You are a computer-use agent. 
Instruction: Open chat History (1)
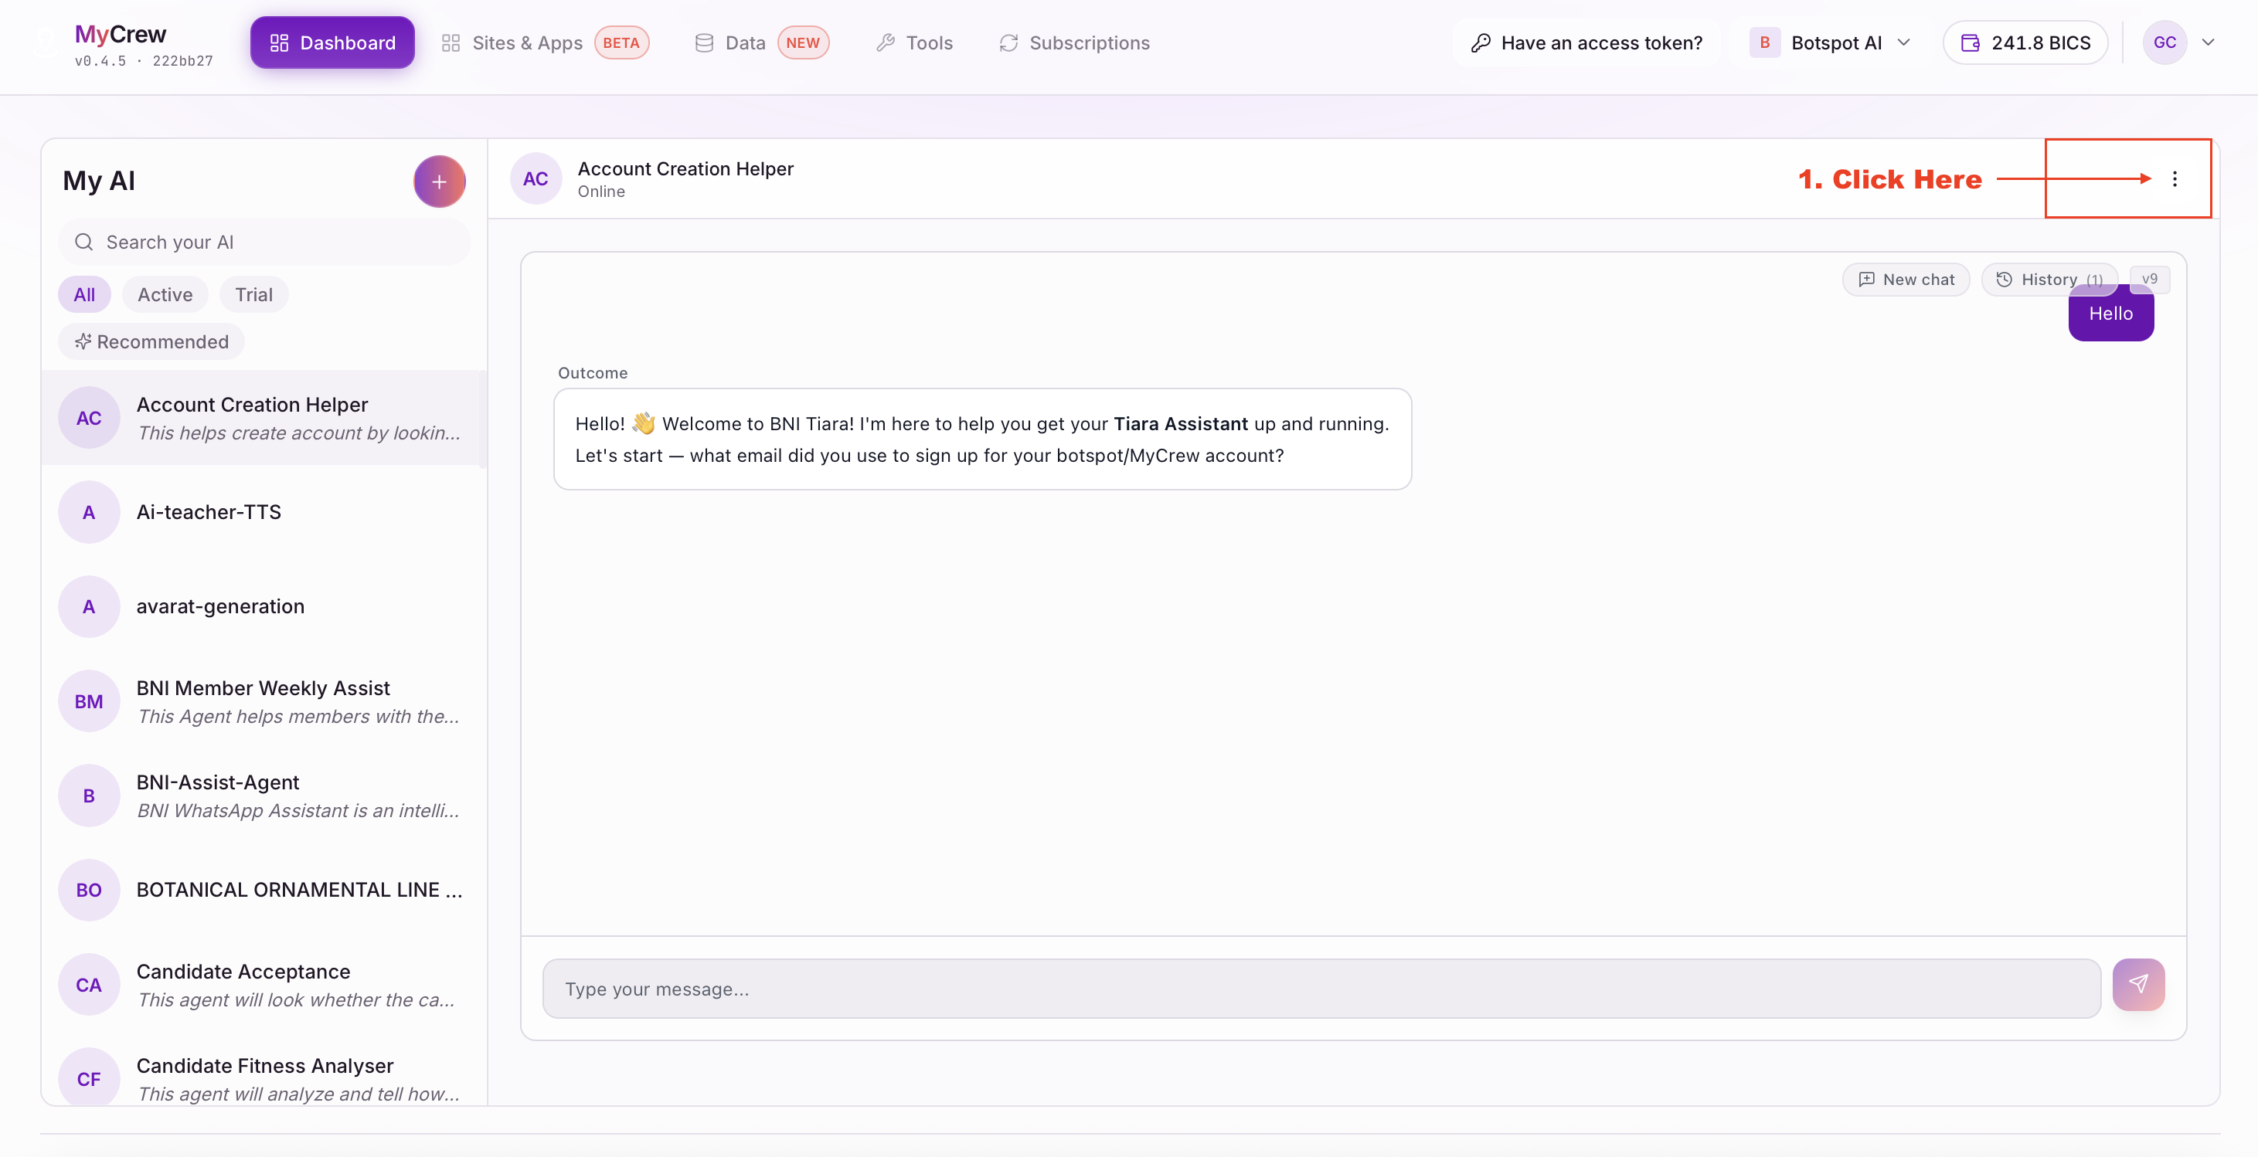point(2049,280)
